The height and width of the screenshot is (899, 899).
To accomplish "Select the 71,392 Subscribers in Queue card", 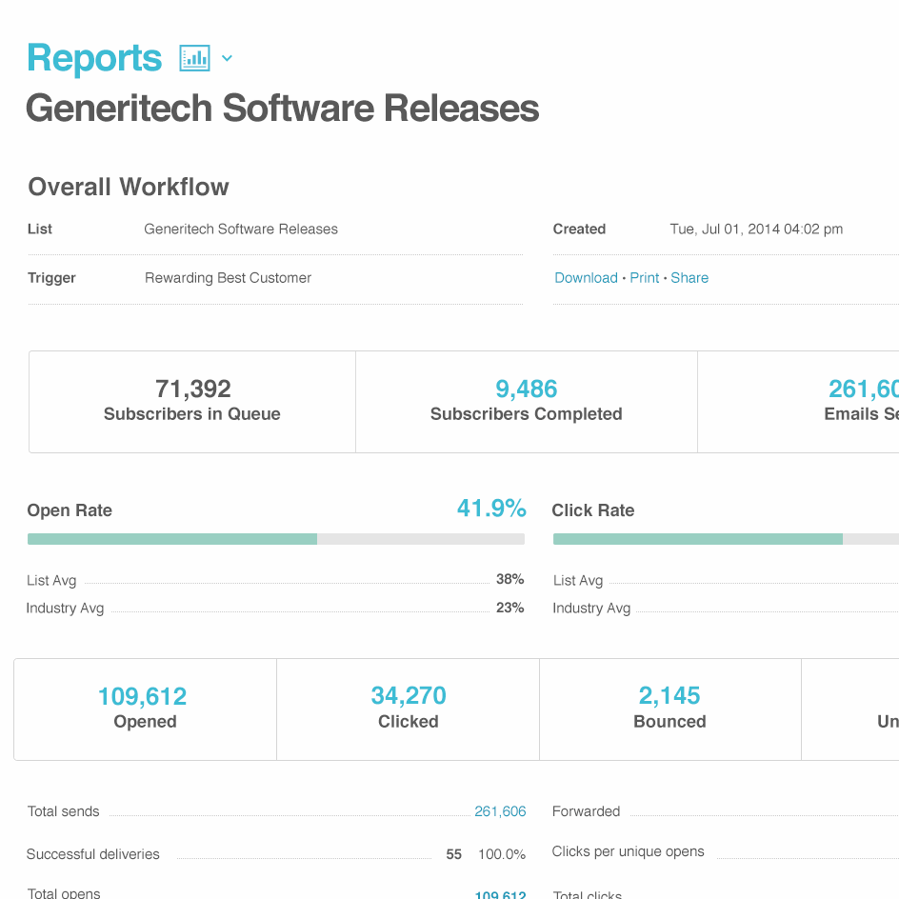I will [x=192, y=401].
